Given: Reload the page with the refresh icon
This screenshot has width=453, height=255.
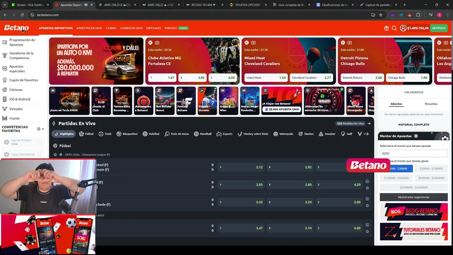Looking at the screenshot, I should click(22, 15).
